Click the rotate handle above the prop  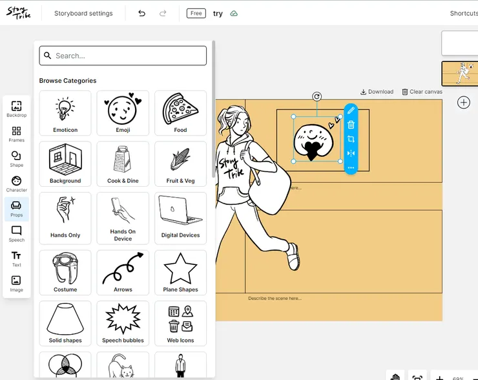pos(317,97)
